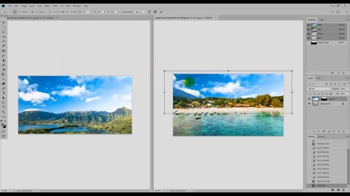Select the Gradient tool
The width and height of the screenshot is (350, 196).
[3, 74]
